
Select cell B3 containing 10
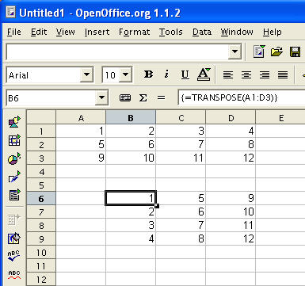coord(131,158)
